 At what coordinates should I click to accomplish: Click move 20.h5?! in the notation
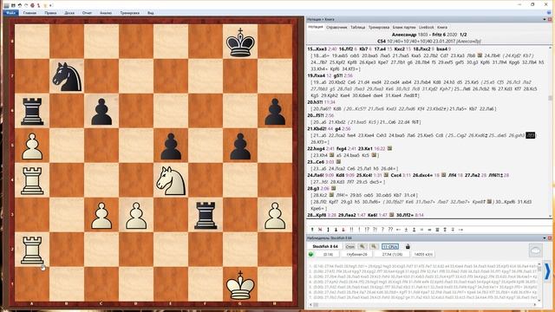[315, 102]
